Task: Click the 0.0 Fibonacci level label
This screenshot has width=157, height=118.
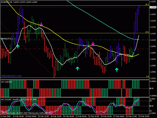Action: [147, 76]
